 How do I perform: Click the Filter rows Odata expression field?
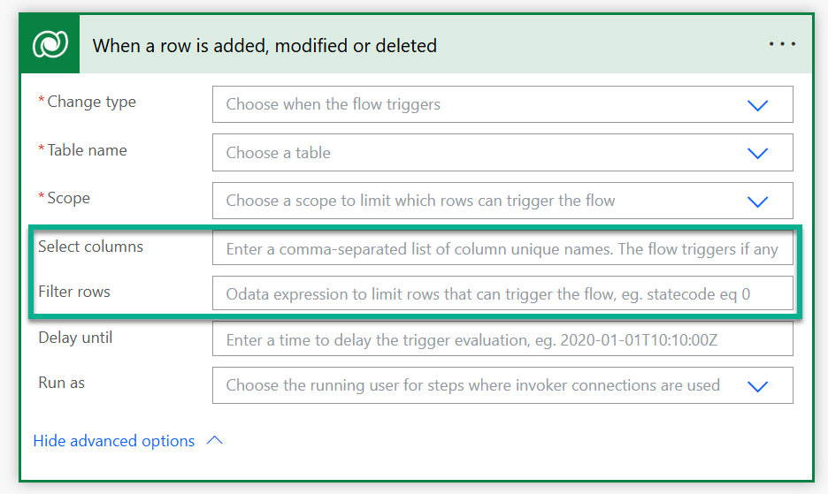click(x=502, y=293)
